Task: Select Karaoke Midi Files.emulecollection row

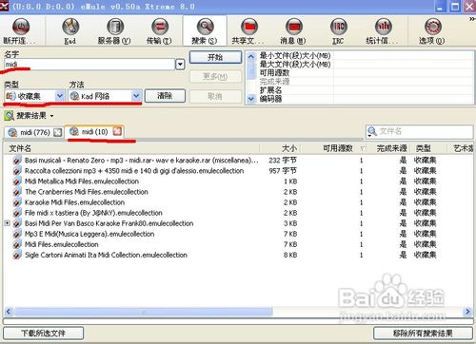Action: pos(238,202)
